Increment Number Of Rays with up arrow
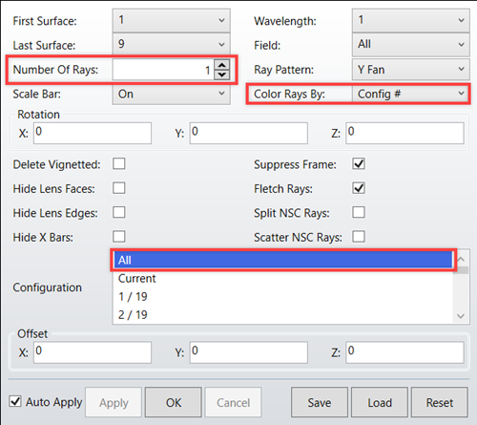 click(221, 65)
